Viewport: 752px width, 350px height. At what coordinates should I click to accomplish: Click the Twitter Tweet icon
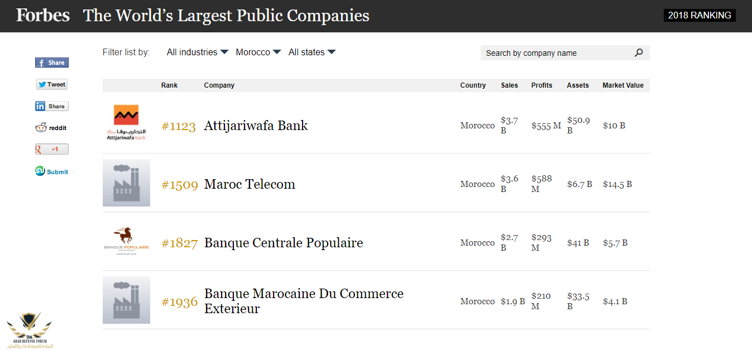52,84
